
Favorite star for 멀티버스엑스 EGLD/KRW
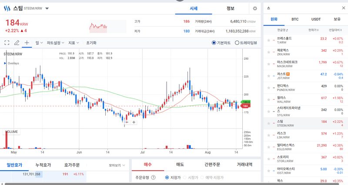[268, 147]
